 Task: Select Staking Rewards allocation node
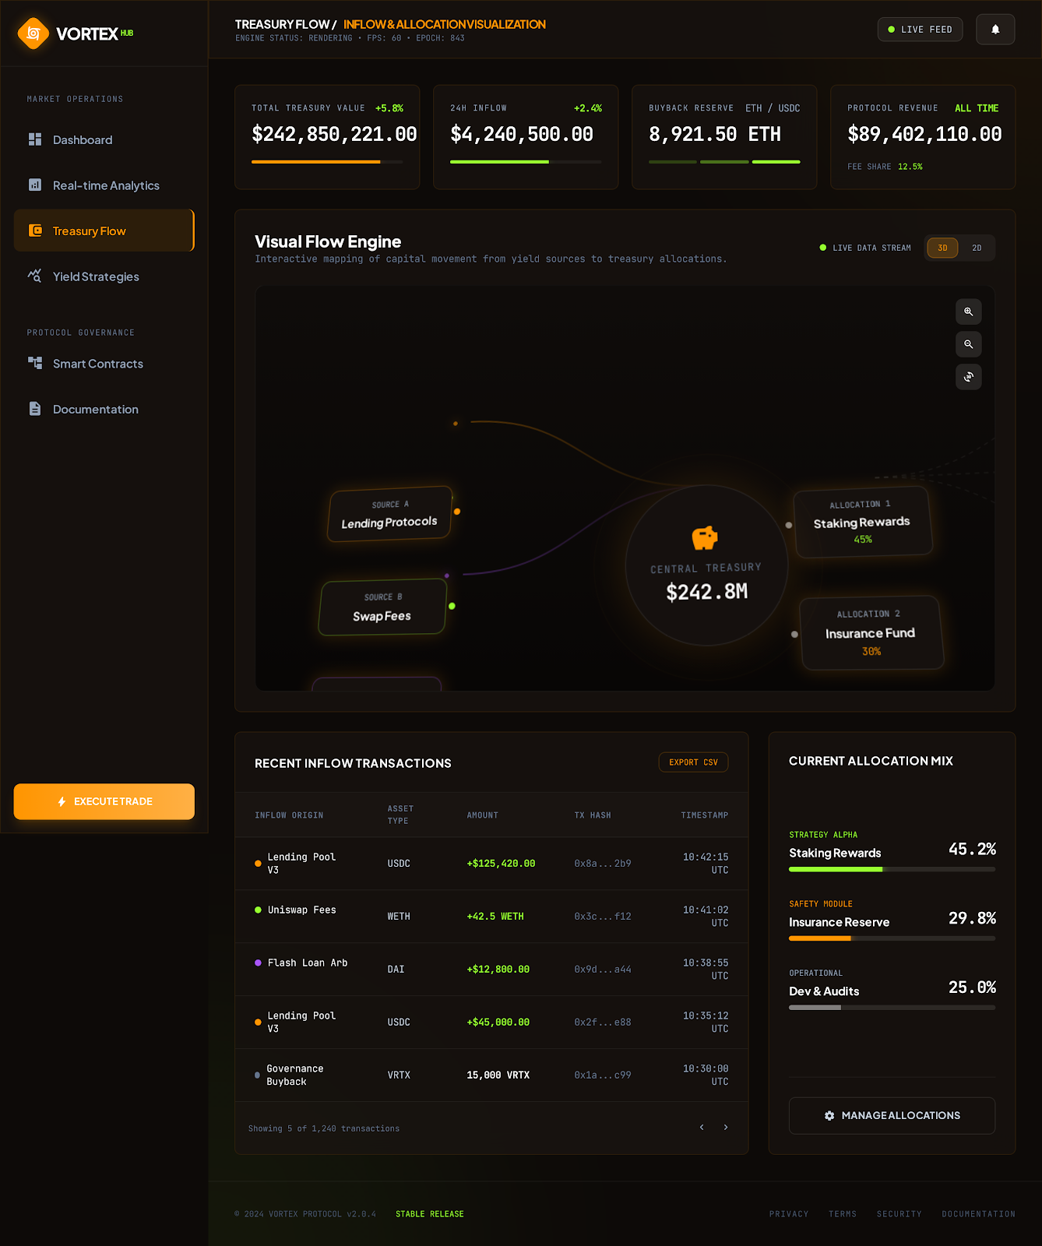point(862,522)
